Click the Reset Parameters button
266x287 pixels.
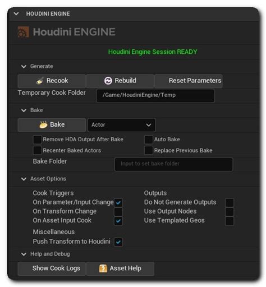(189, 81)
